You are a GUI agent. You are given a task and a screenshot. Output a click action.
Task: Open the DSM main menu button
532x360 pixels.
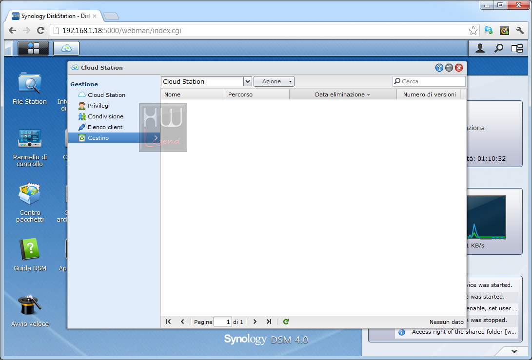pos(33,48)
